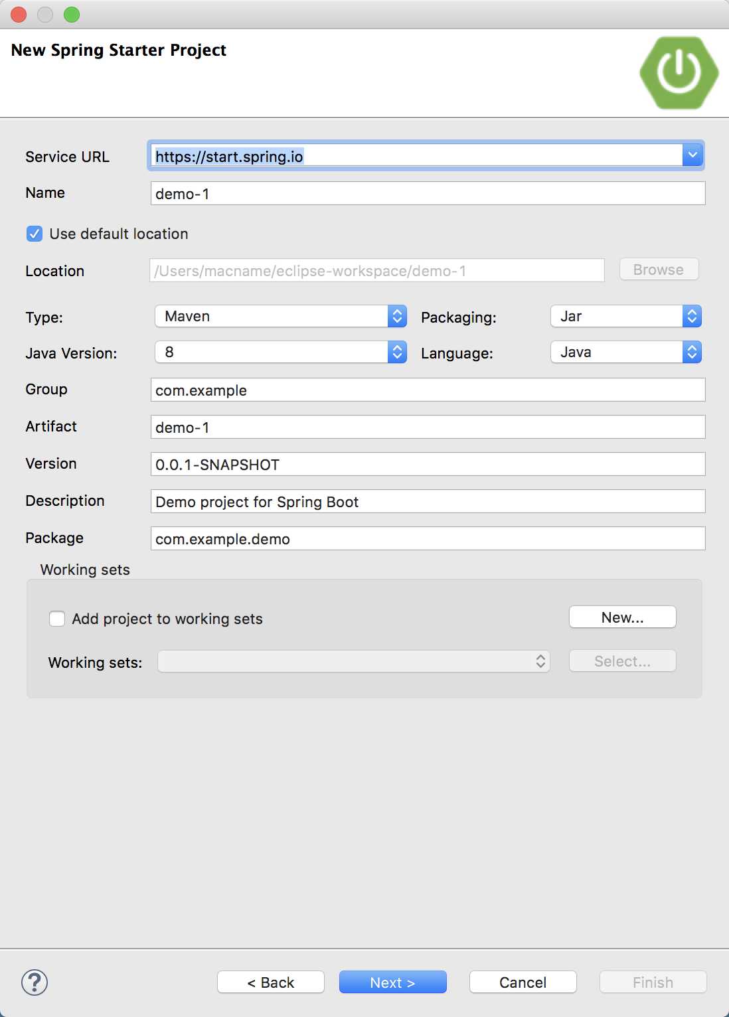Click the Browse location button

659,270
